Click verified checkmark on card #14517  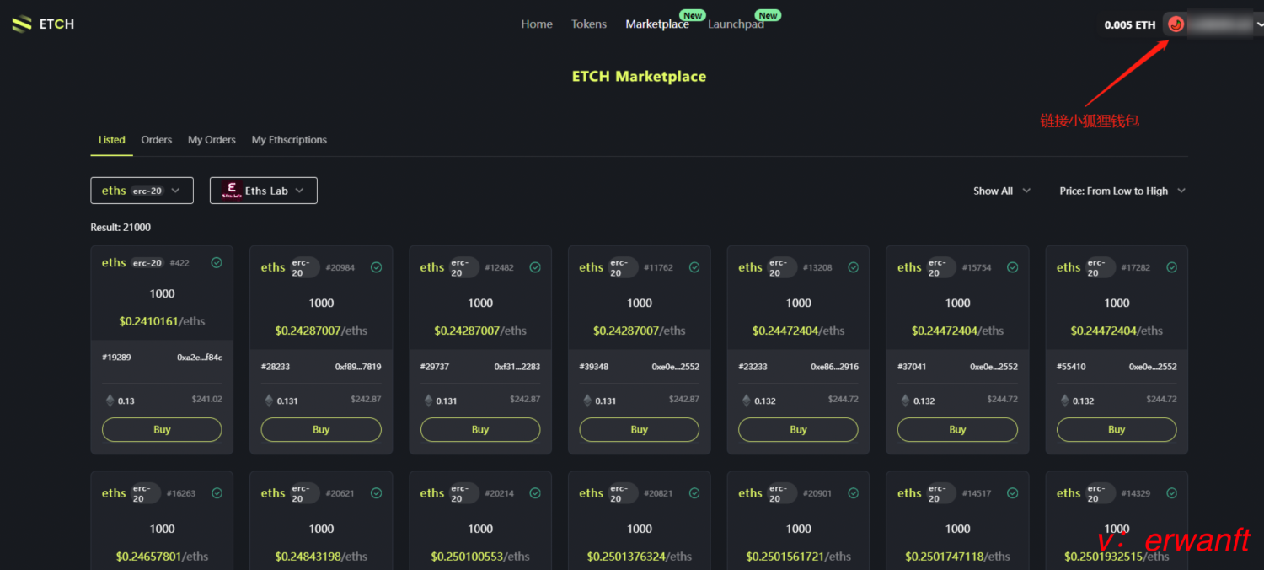pos(1012,493)
